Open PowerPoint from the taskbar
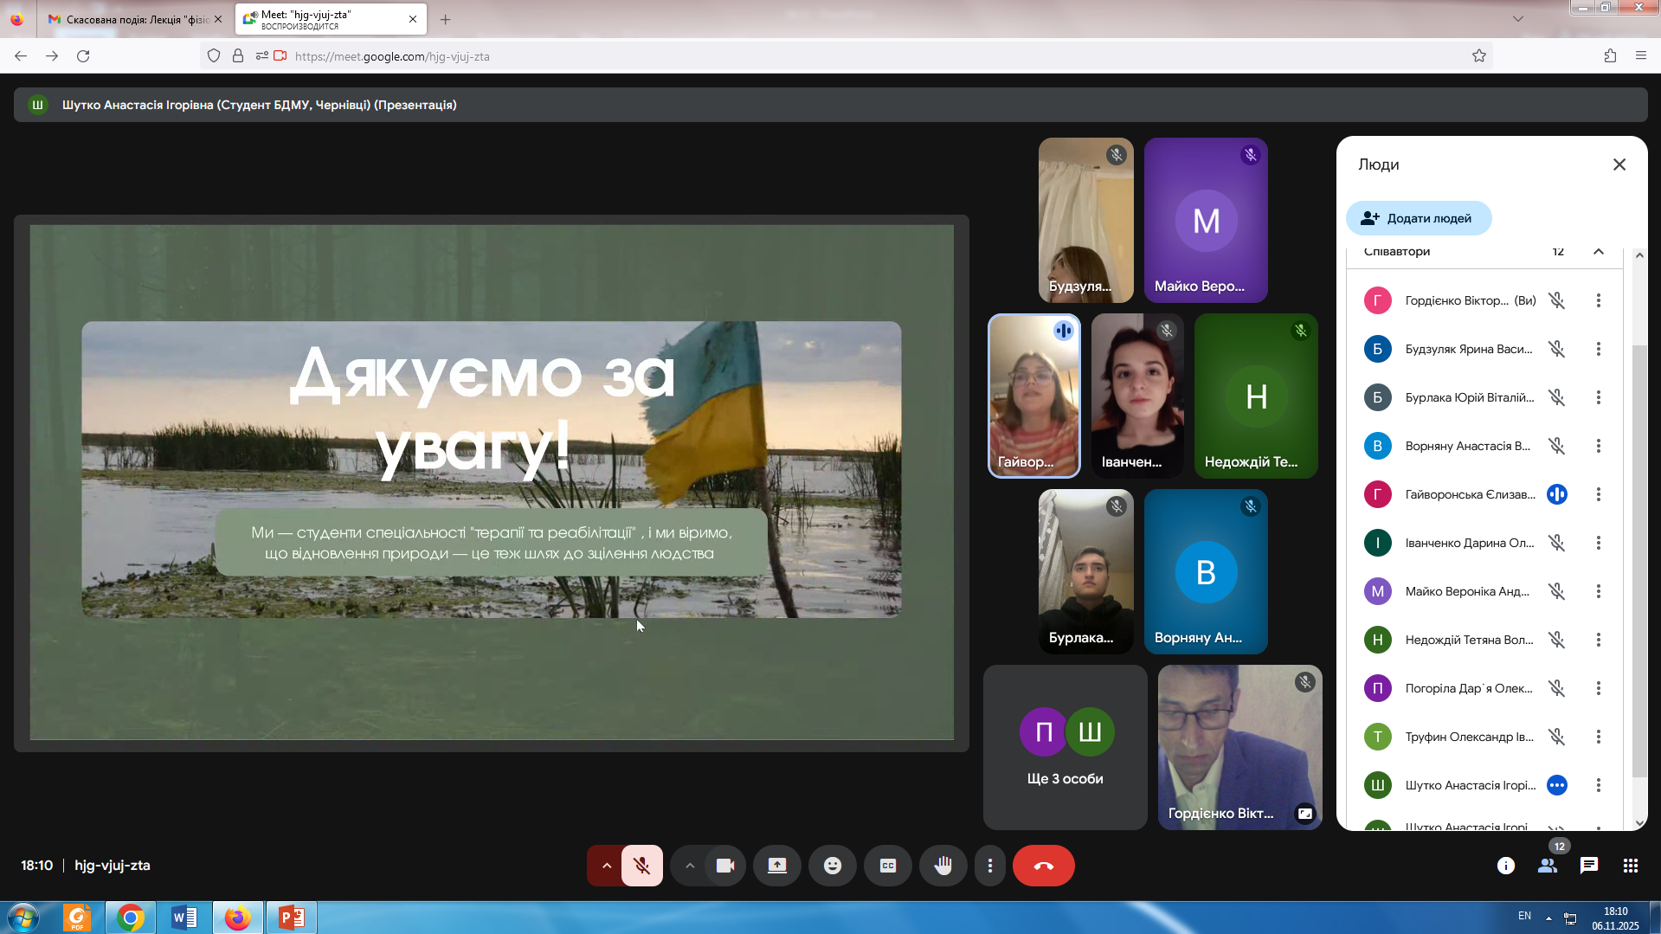 291,917
